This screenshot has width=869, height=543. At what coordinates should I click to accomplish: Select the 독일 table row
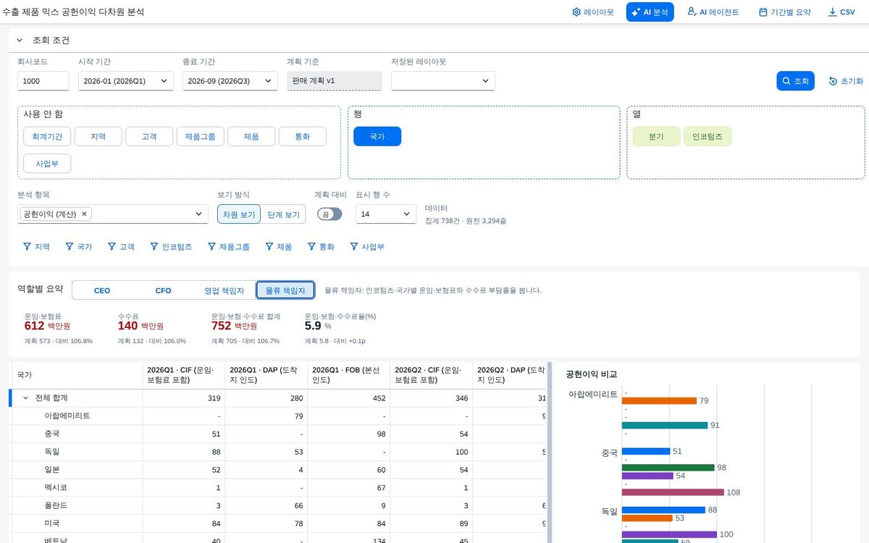[277, 452]
